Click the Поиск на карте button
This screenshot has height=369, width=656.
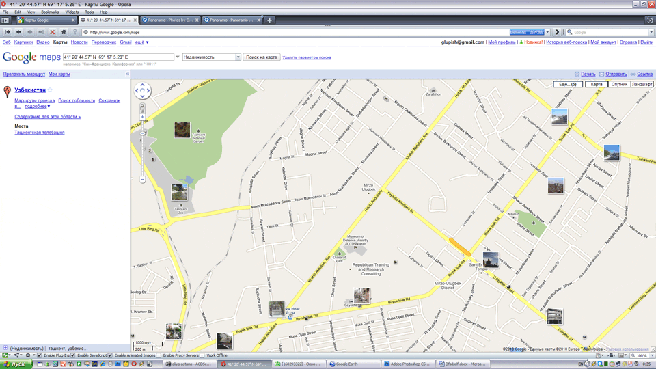(x=262, y=57)
